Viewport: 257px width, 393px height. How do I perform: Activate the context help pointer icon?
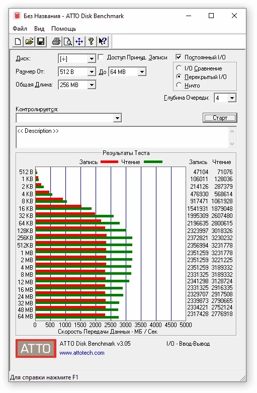103,41
